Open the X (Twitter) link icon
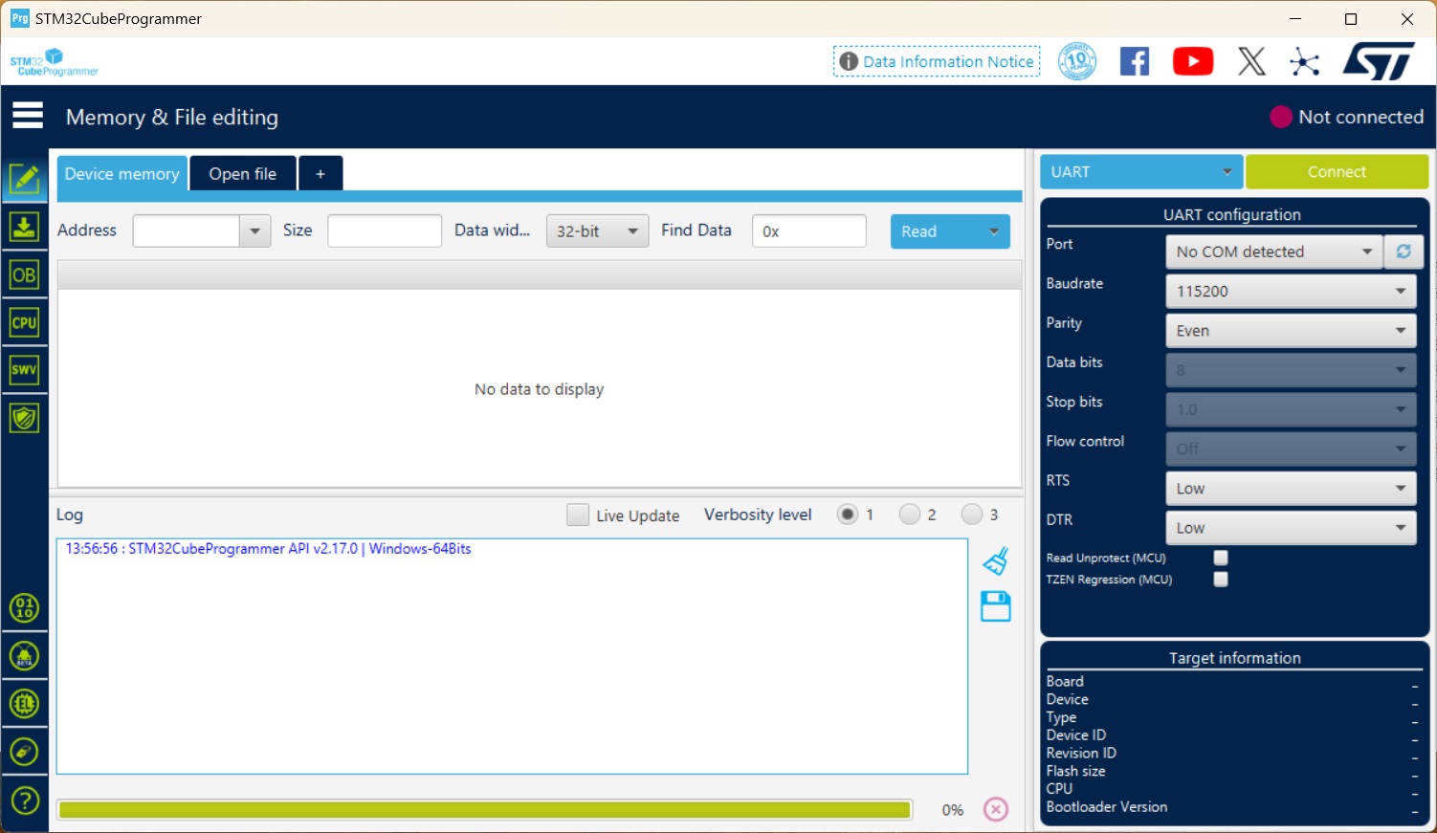Image resolution: width=1437 pixels, height=833 pixels. click(1251, 61)
